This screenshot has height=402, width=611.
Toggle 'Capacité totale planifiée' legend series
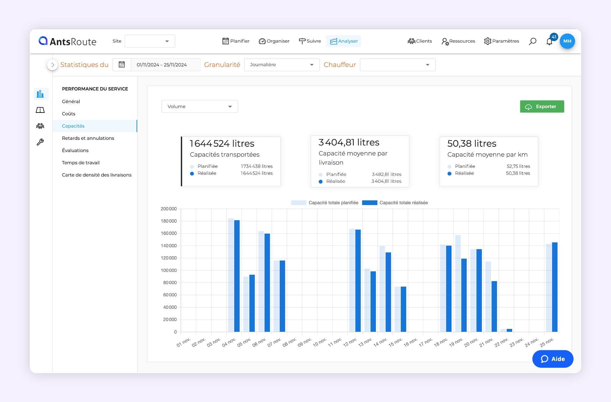click(325, 203)
